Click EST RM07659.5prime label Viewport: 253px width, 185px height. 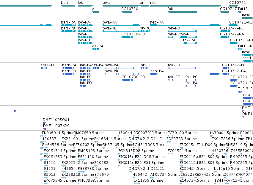[x=89, y=133]
